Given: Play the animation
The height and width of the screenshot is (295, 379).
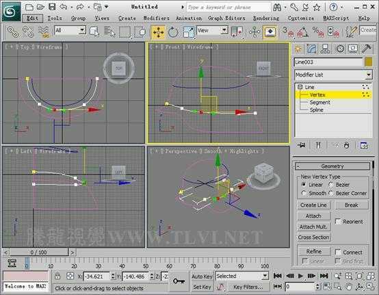Looking at the screenshot, I should point(300,276).
